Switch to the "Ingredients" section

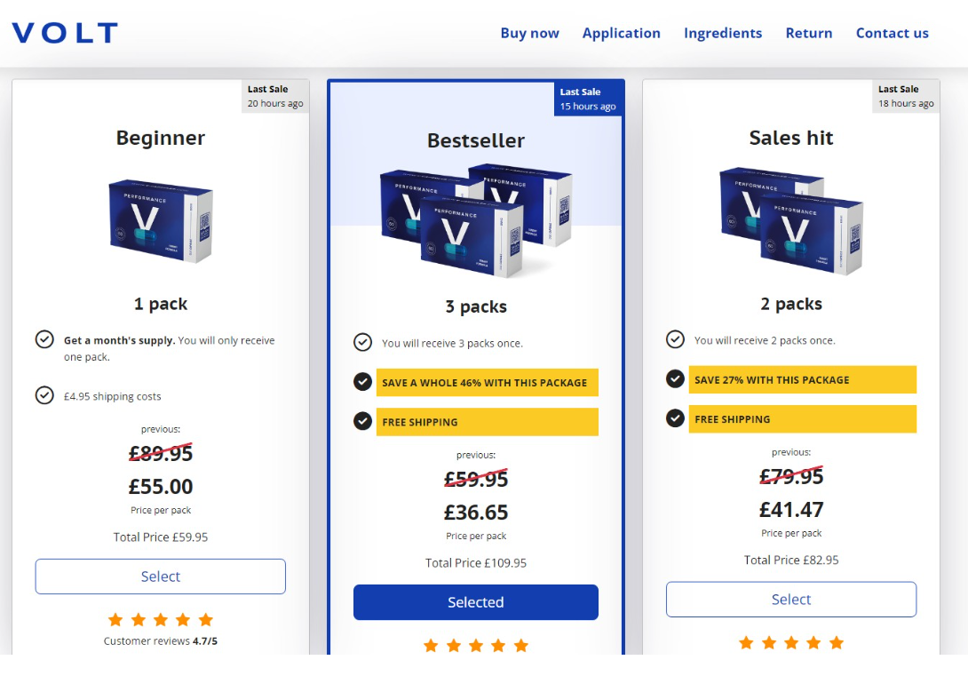coord(723,33)
